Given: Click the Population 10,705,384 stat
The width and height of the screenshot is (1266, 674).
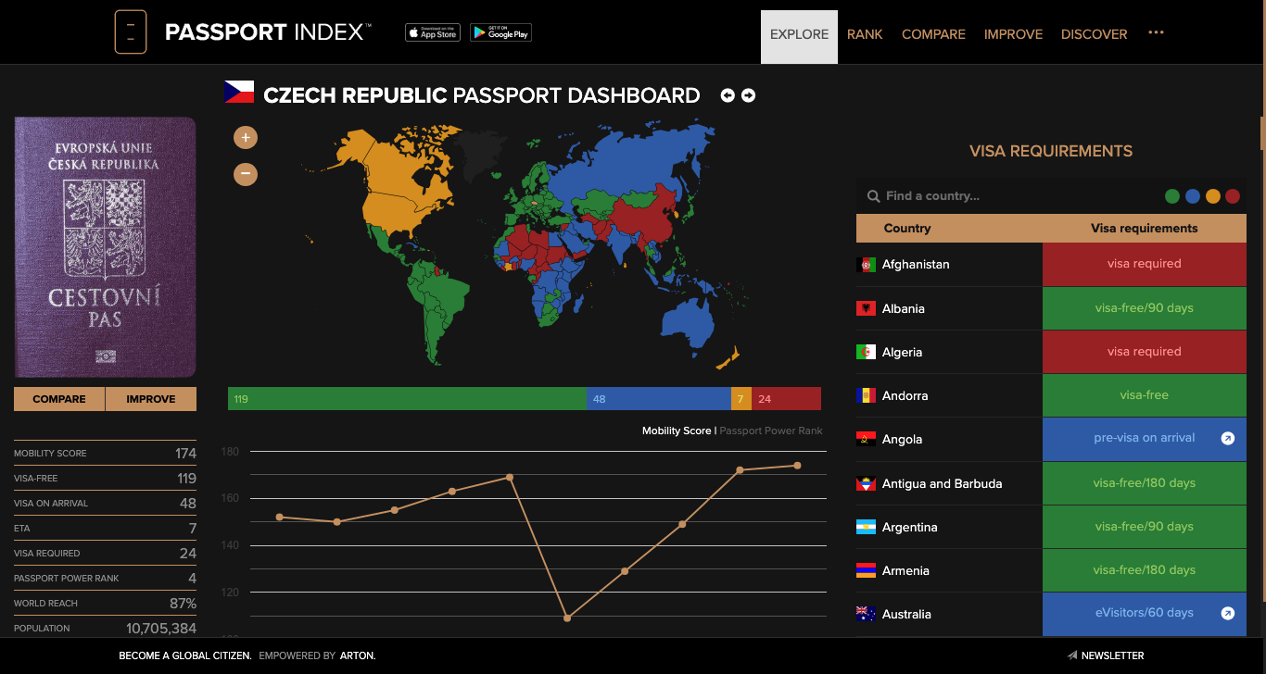Looking at the screenshot, I should (105, 628).
